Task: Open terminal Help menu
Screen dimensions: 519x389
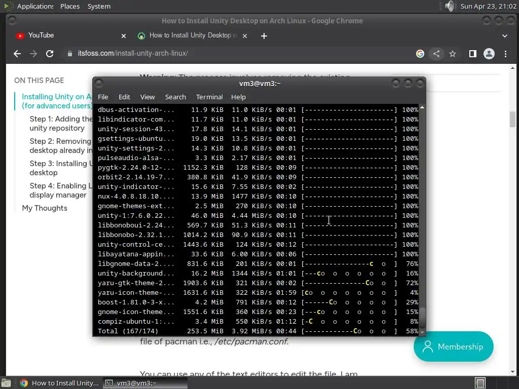Action: coord(238,97)
